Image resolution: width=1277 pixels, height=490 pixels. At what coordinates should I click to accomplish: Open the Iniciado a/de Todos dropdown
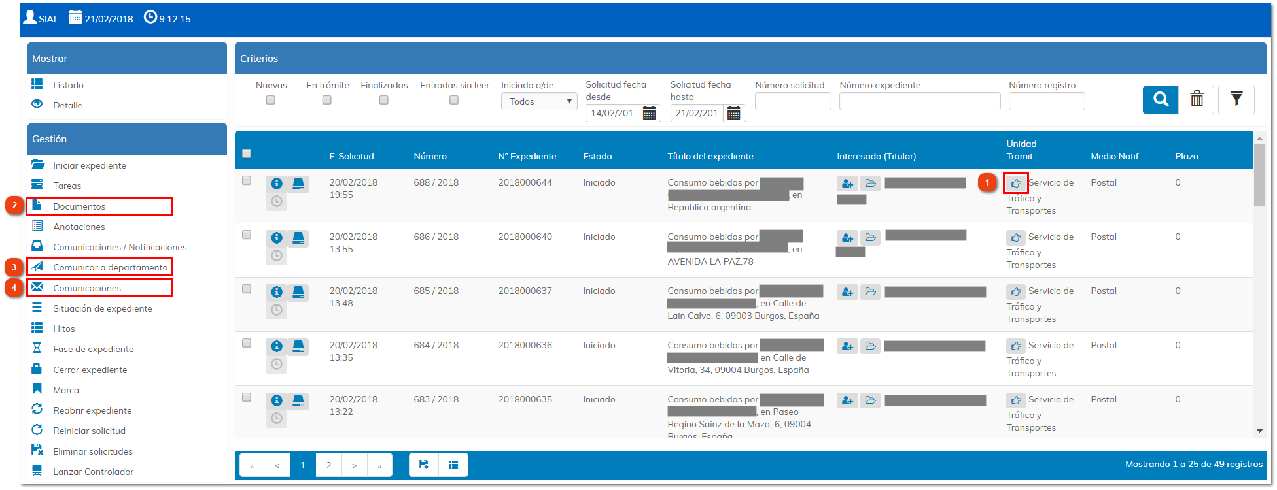tap(539, 101)
